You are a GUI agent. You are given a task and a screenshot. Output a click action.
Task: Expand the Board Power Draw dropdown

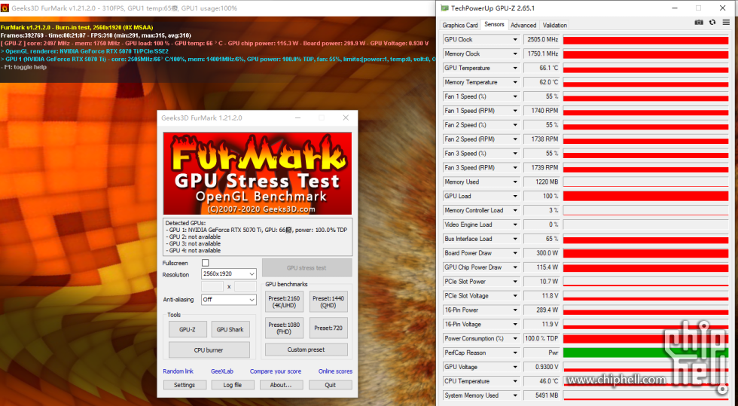click(x=515, y=253)
